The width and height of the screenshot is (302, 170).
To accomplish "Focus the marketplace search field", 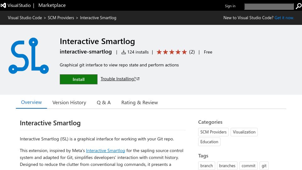I will click(x=269, y=6).
